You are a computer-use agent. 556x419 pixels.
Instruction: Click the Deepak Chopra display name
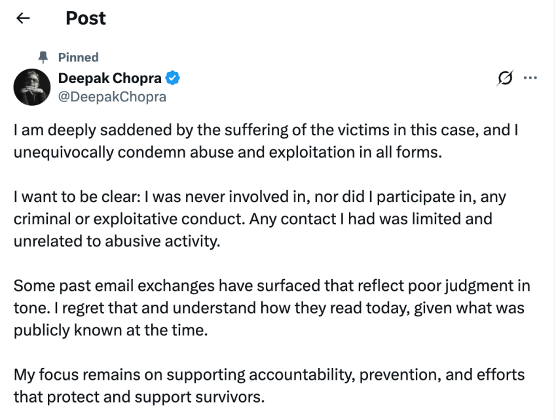(x=109, y=78)
